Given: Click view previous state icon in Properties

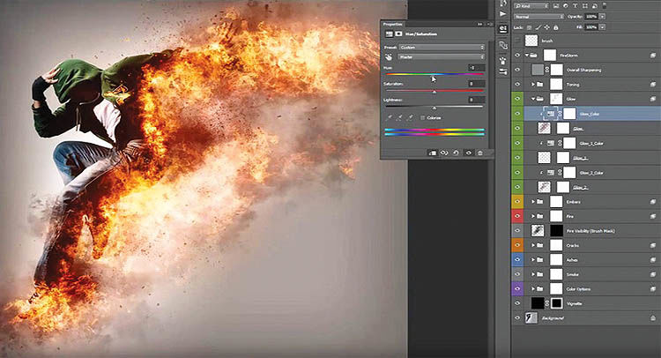Looking at the screenshot, I should (444, 153).
